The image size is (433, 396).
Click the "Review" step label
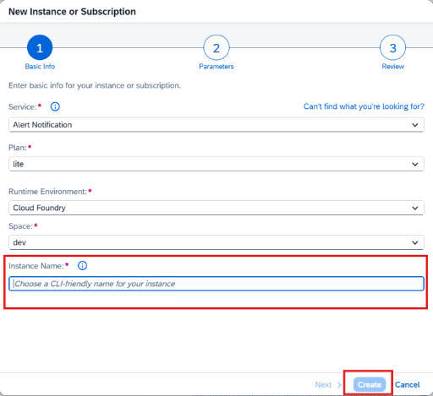pyautogui.click(x=392, y=67)
